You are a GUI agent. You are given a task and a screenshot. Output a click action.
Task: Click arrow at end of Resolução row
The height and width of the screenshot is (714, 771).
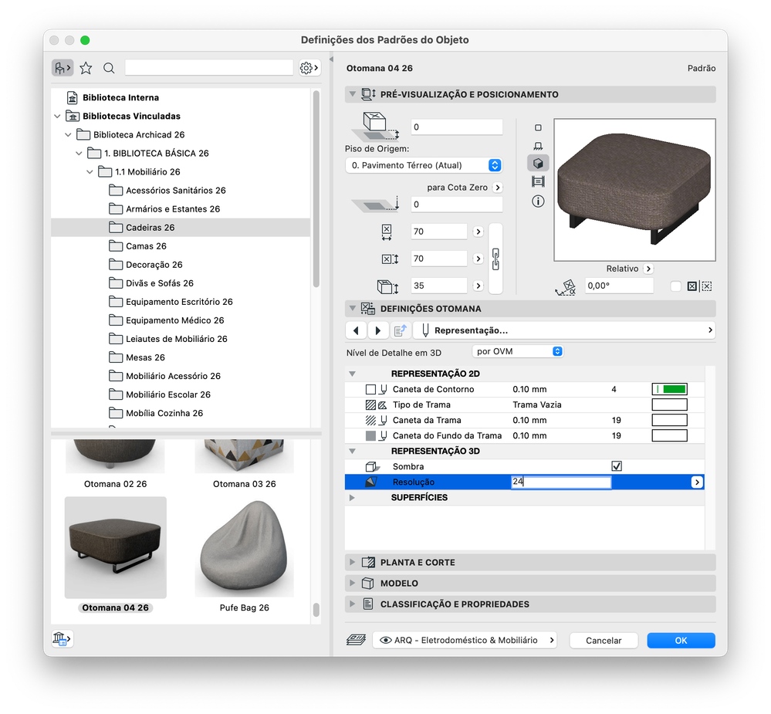pos(697,482)
